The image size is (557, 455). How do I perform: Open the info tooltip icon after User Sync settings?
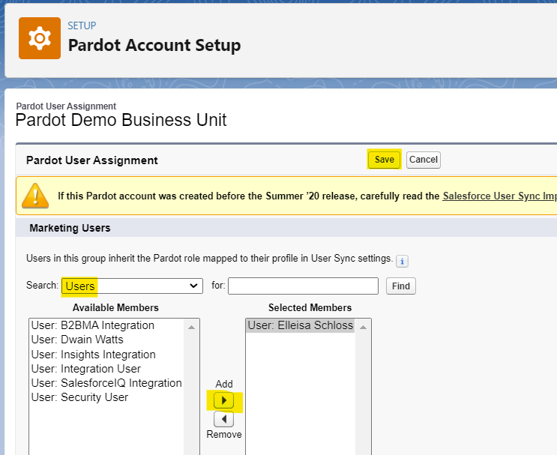pos(402,261)
